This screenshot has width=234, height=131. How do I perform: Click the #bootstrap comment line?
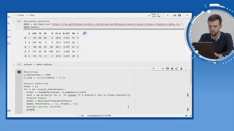click(x=31, y=72)
